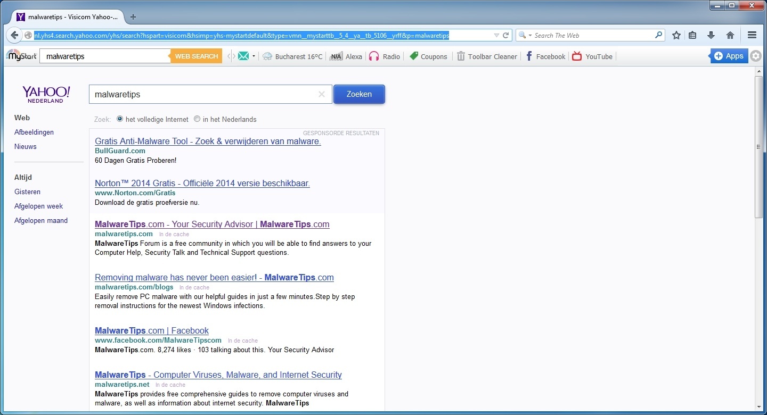Open the Alexa rank toolbar item
Image resolution: width=767 pixels, height=415 pixels.
[x=346, y=56]
